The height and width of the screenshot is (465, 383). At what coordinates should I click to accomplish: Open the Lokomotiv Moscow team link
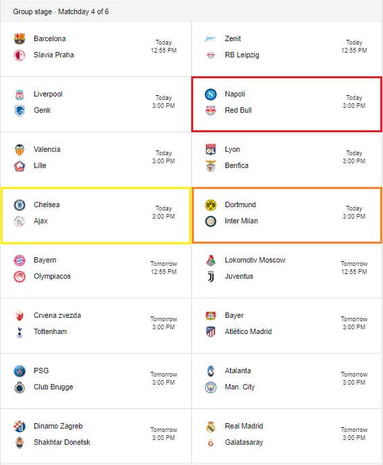point(255,260)
